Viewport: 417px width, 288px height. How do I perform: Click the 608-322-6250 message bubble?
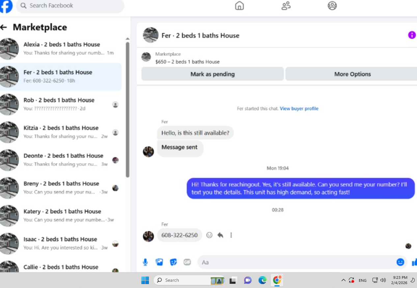click(x=180, y=235)
